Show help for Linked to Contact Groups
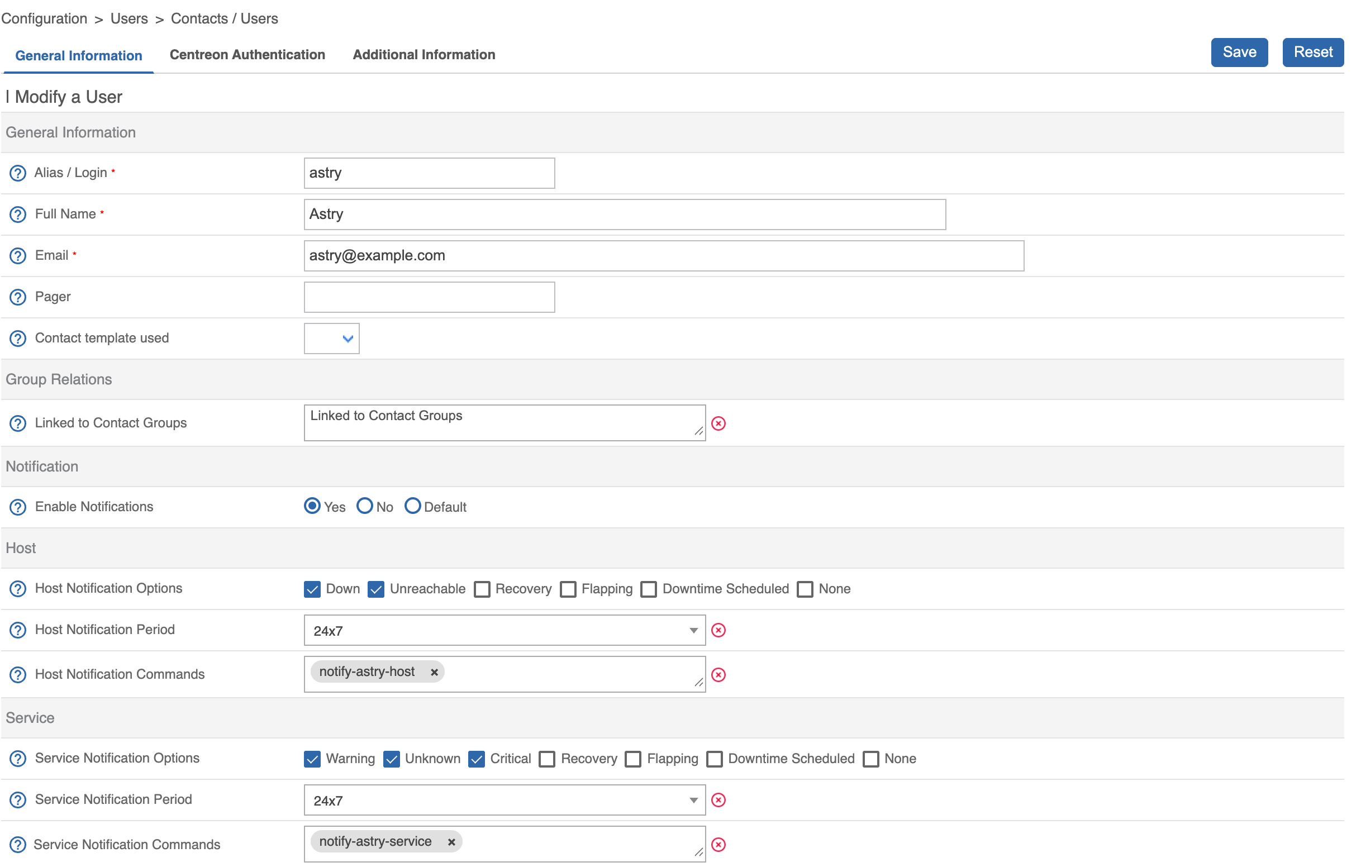The width and height of the screenshot is (1361, 867). [x=18, y=423]
